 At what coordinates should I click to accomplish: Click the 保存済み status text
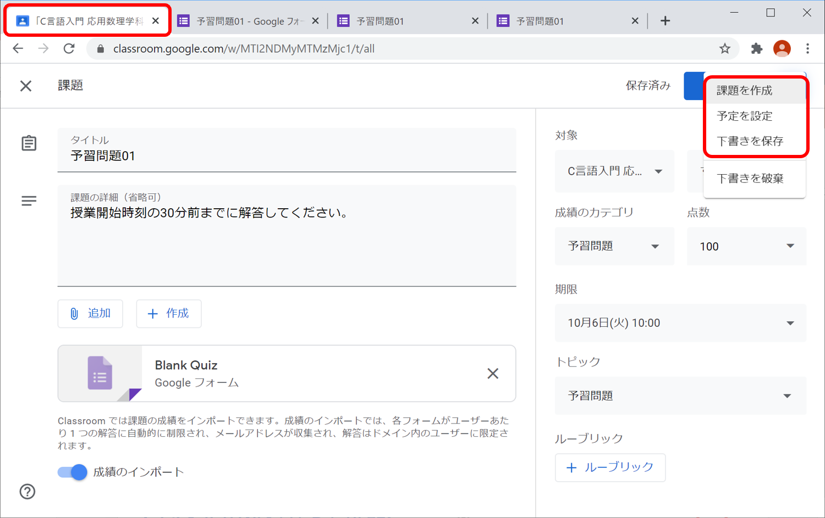[x=648, y=86]
